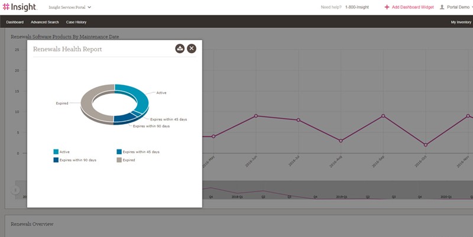The width and height of the screenshot is (473, 237).
Task: Close the Renewals Health Report dialog
Action: coord(192,48)
